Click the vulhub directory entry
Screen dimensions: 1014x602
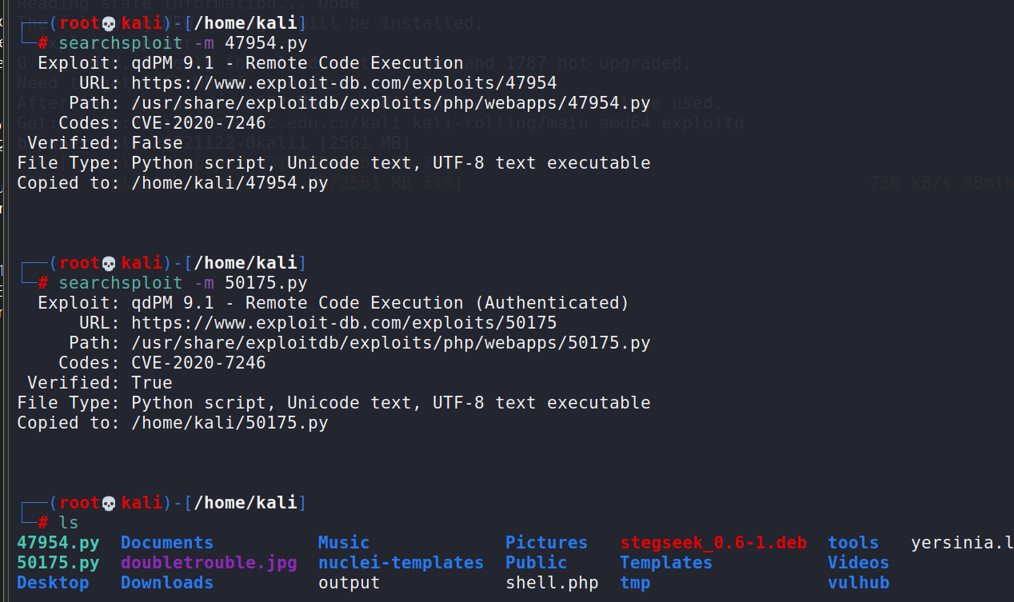tap(858, 583)
